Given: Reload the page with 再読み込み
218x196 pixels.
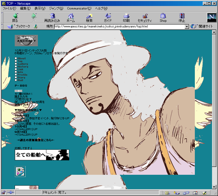Looking at the screenshot, I should tap(52, 18).
